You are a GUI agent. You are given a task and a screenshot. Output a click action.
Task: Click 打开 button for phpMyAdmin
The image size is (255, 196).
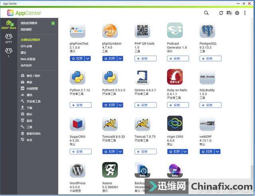pyautogui.click(x=109, y=58)
